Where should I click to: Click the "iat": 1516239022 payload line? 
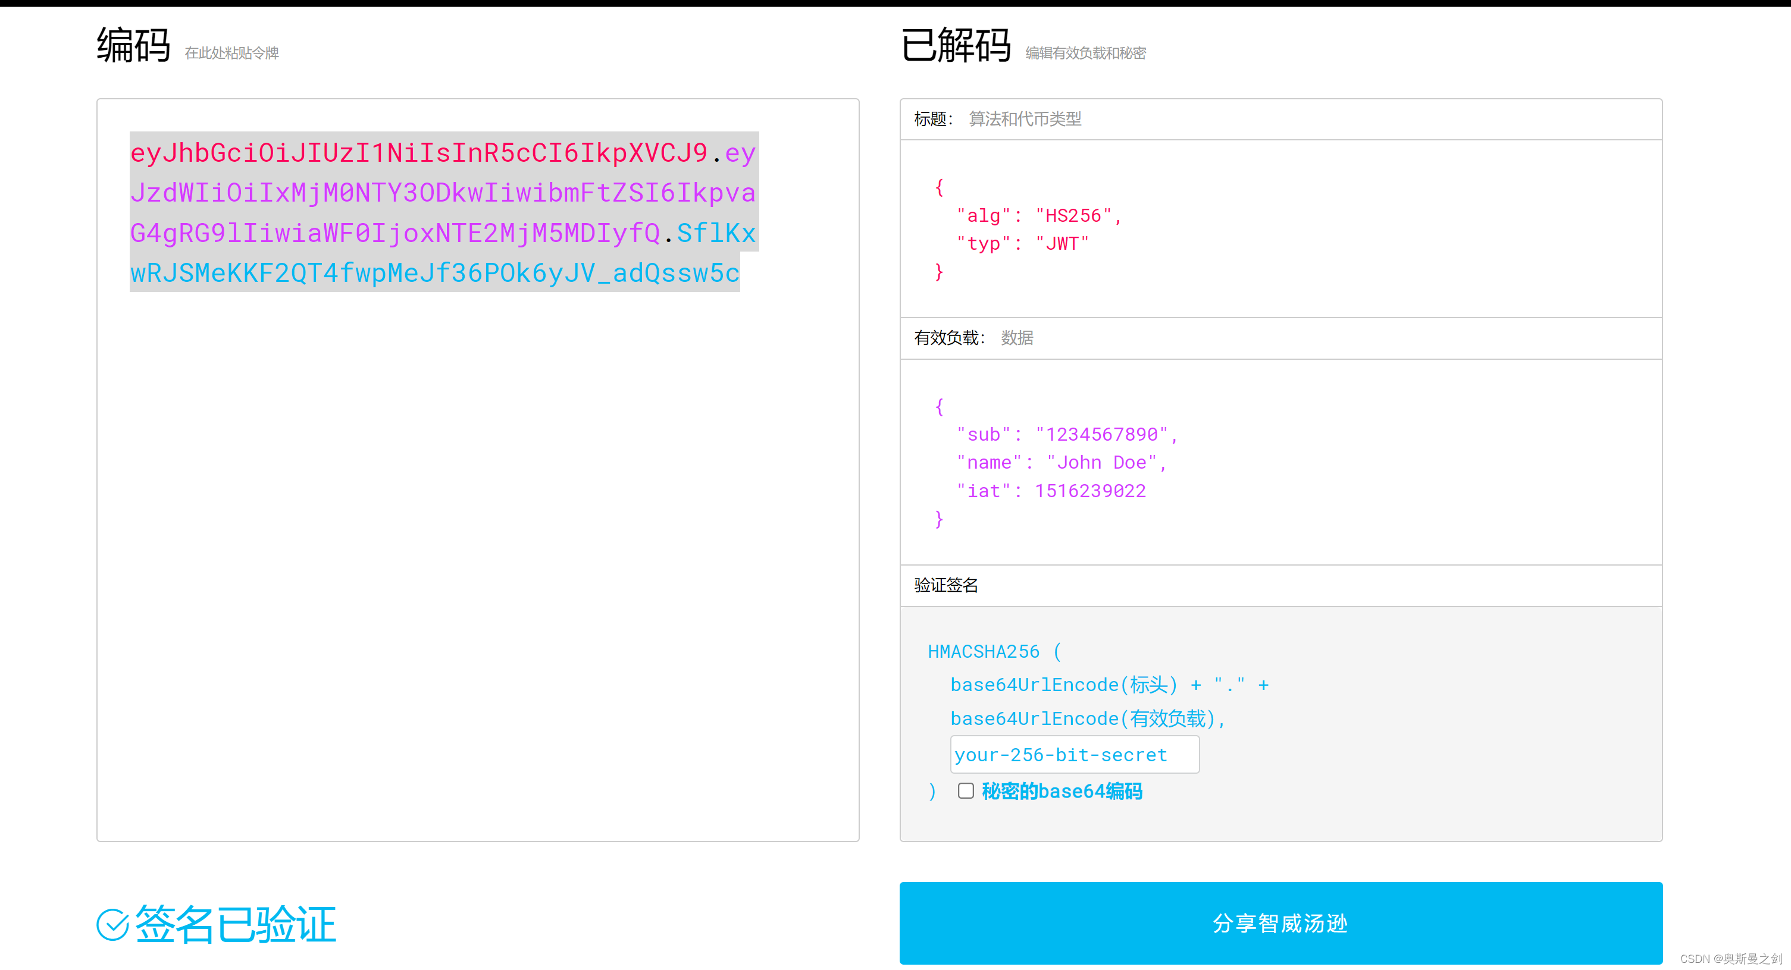coord(1051,491)
